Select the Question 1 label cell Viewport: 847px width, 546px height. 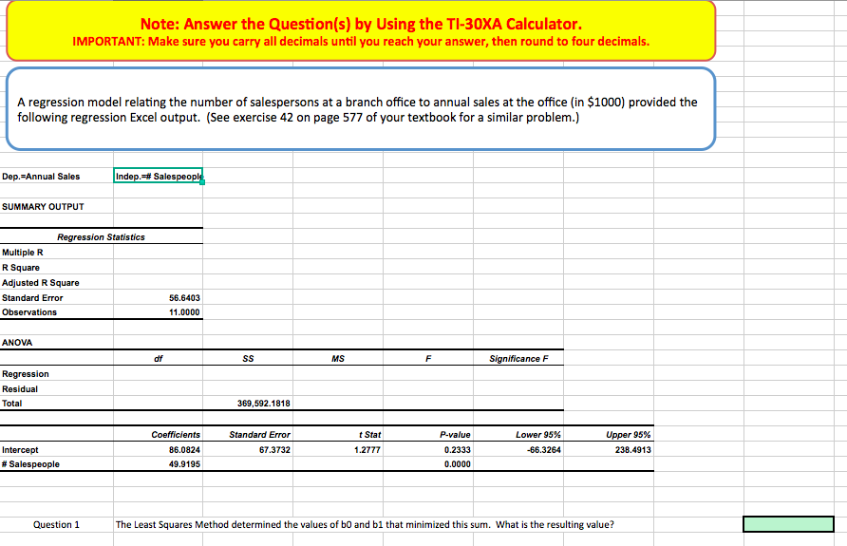point(56,524)
